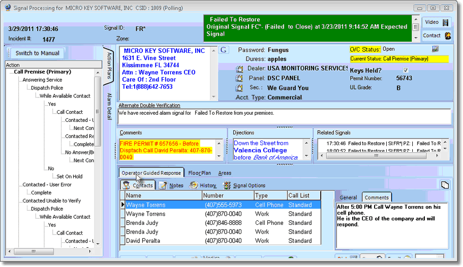Select the 'While Available Contact' node under first Dispatch Police
Screen dimensions: 463x267
coord(65,96)
